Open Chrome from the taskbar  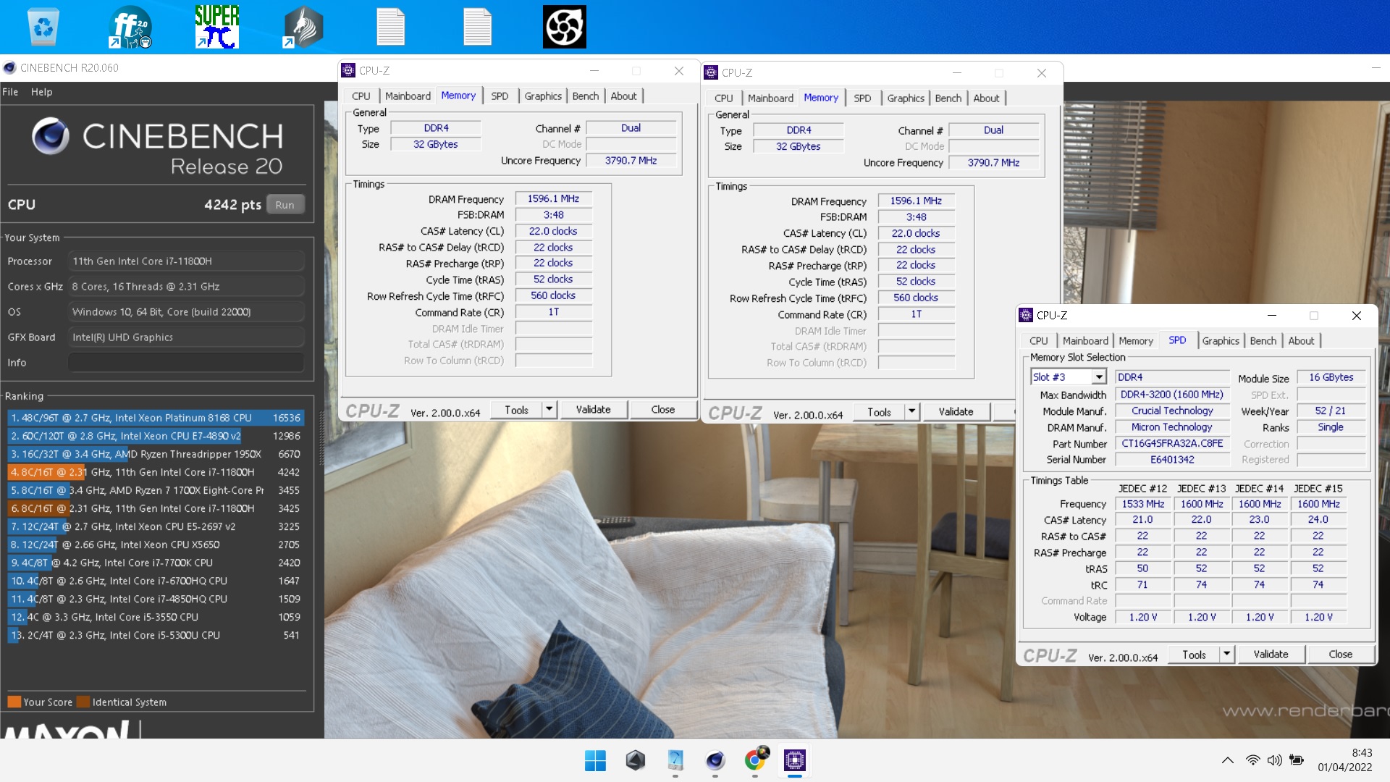coord(755,760)
